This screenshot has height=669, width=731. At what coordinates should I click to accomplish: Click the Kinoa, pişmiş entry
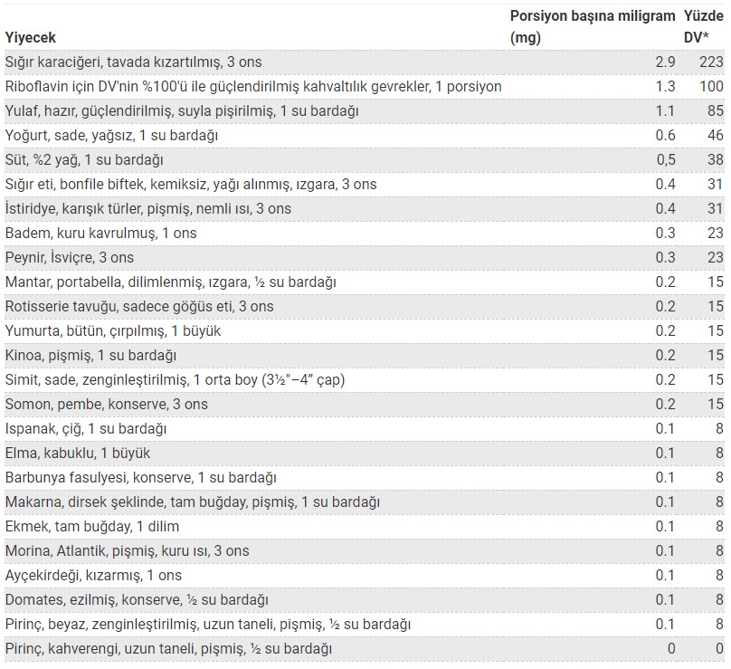(x=90, y=356)
